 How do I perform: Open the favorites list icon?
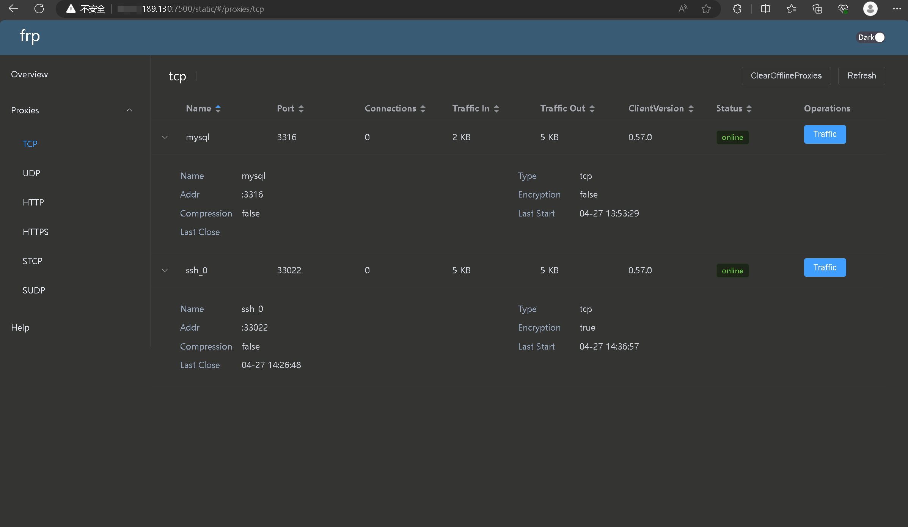click(x=791, y=9)
